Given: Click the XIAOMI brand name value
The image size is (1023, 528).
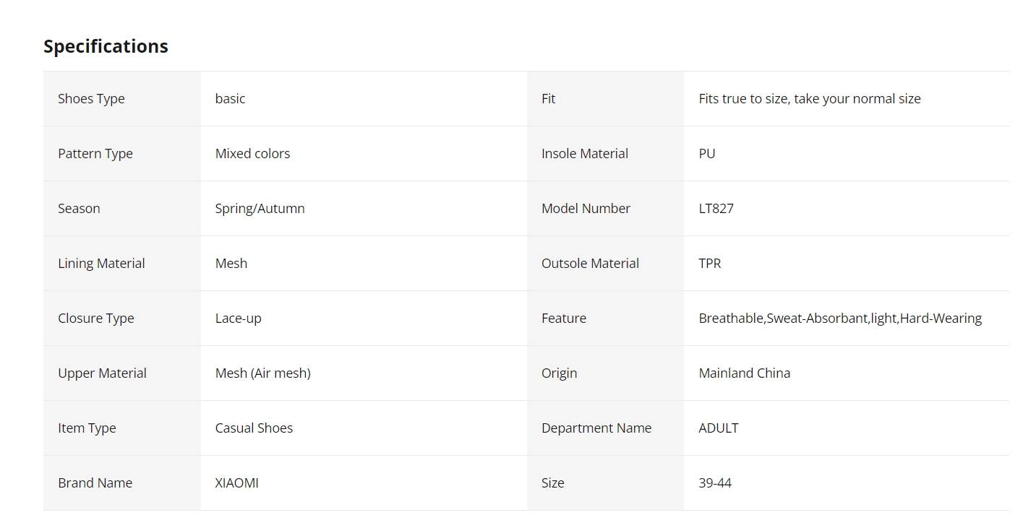Looking at the screenshot, I should 237,483.
